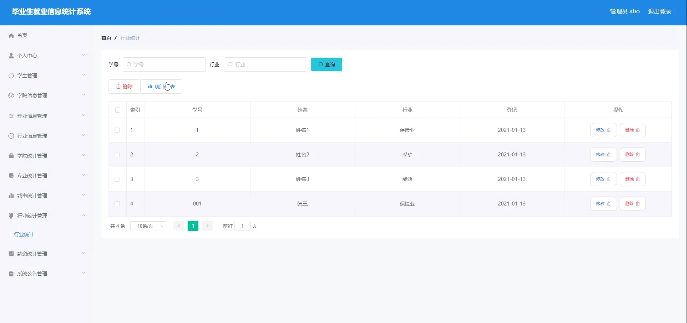This screenshot has width=687, height=323.
Task: Click the 前往 page number input
Action: (x=242, y=226)
